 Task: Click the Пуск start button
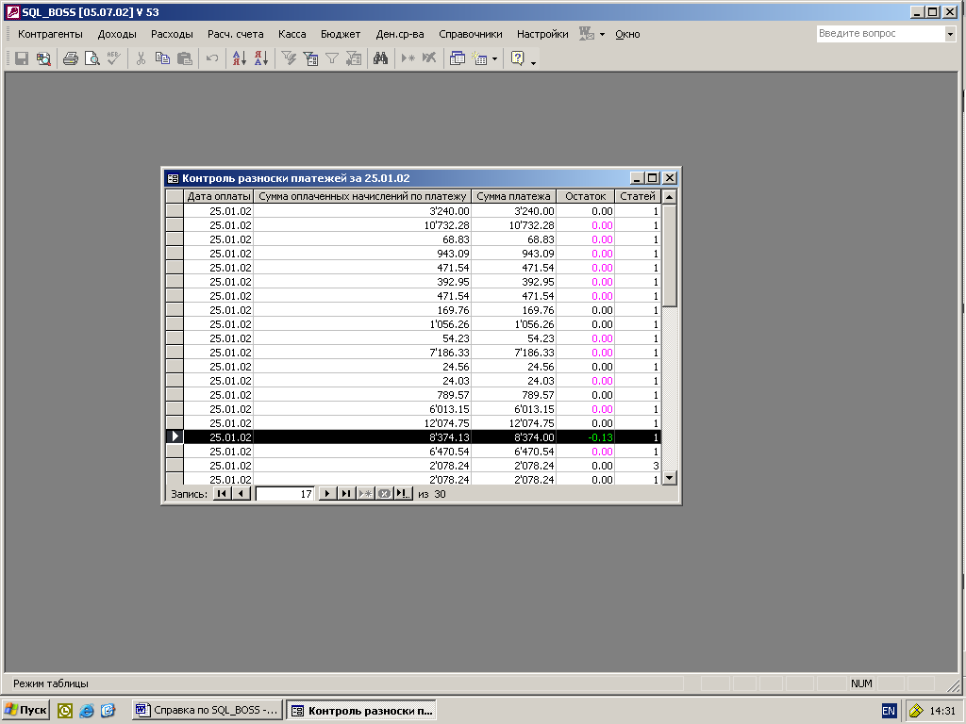pos(26,710)
